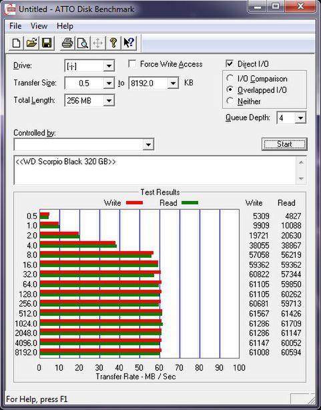Enable Force Write Access checkbox
The height and width of the screenshot is (410, 321).
pyautogui.click(x=132, y=64)
